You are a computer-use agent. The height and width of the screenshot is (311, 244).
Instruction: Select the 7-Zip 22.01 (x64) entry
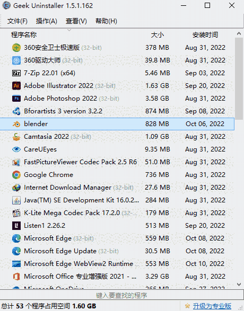49,73
